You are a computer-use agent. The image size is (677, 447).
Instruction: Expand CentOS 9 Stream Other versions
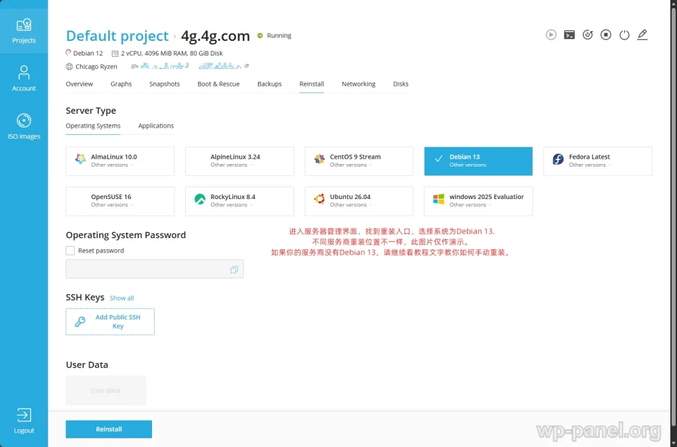pyautogui.click(x=350, y=165)
